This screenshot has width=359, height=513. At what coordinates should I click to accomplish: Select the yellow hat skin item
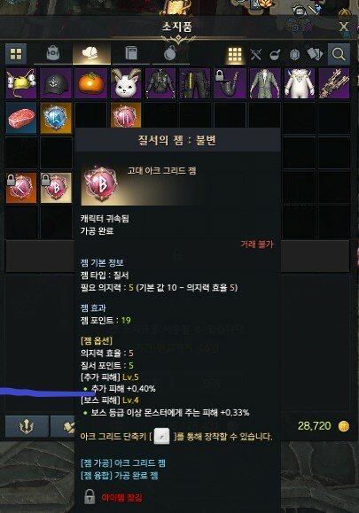point(21,83)
